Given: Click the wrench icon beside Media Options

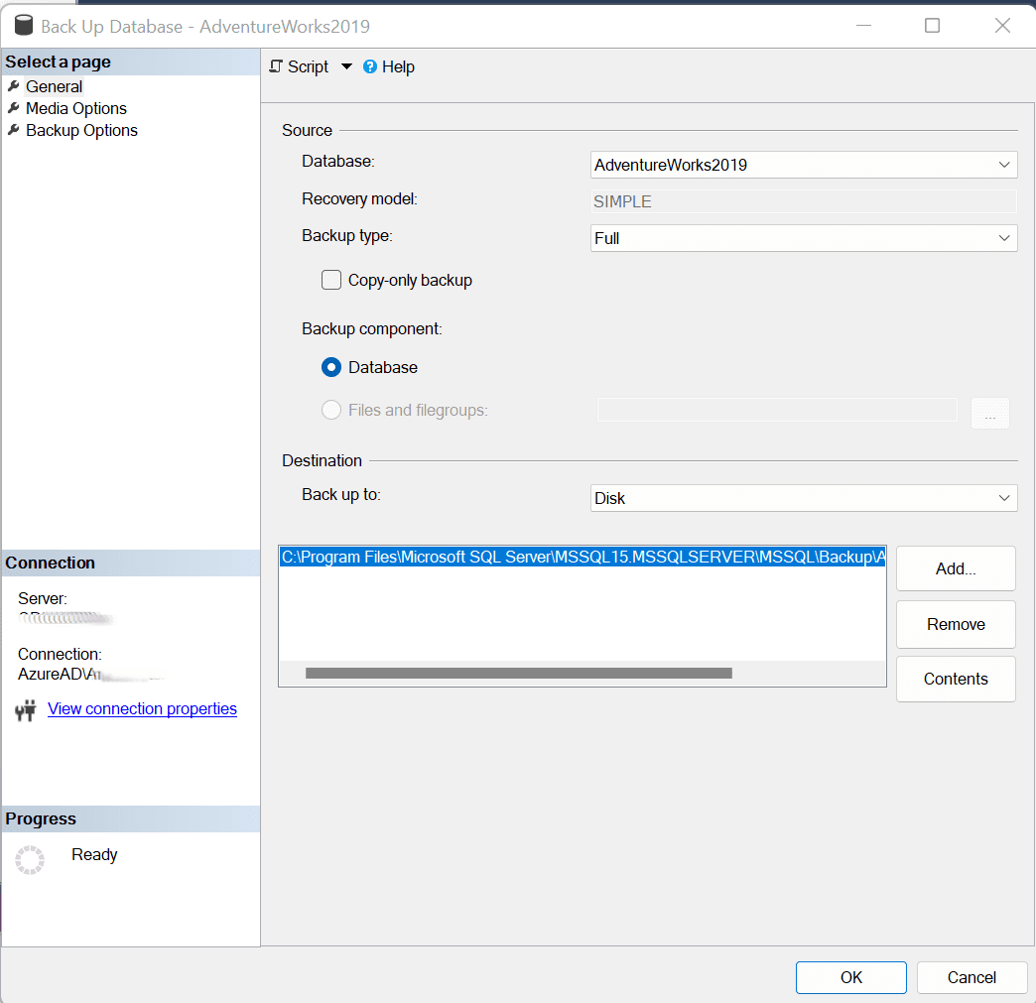Looking at the screenshot, I should 13,108.
